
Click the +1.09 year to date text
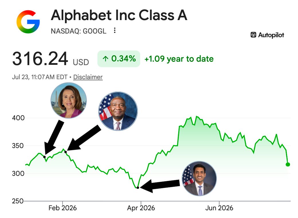coord(179,59)
